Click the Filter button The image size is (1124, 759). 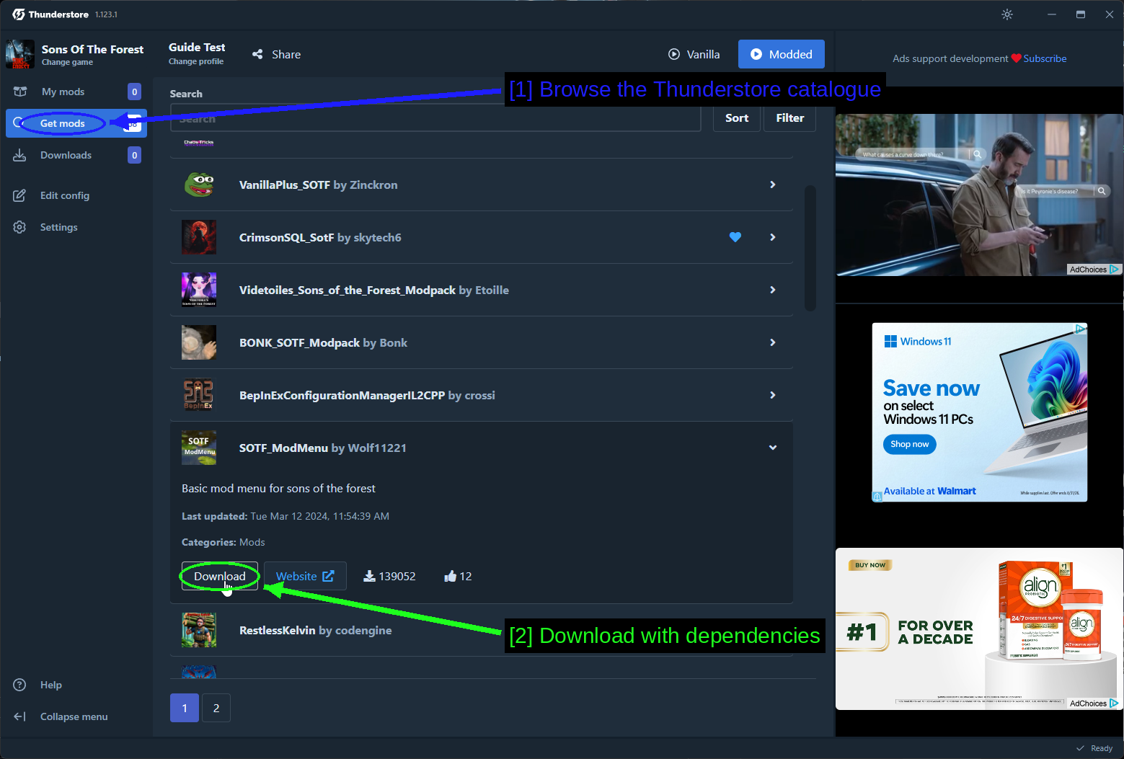pyautogui.click(x=789, y=118)
